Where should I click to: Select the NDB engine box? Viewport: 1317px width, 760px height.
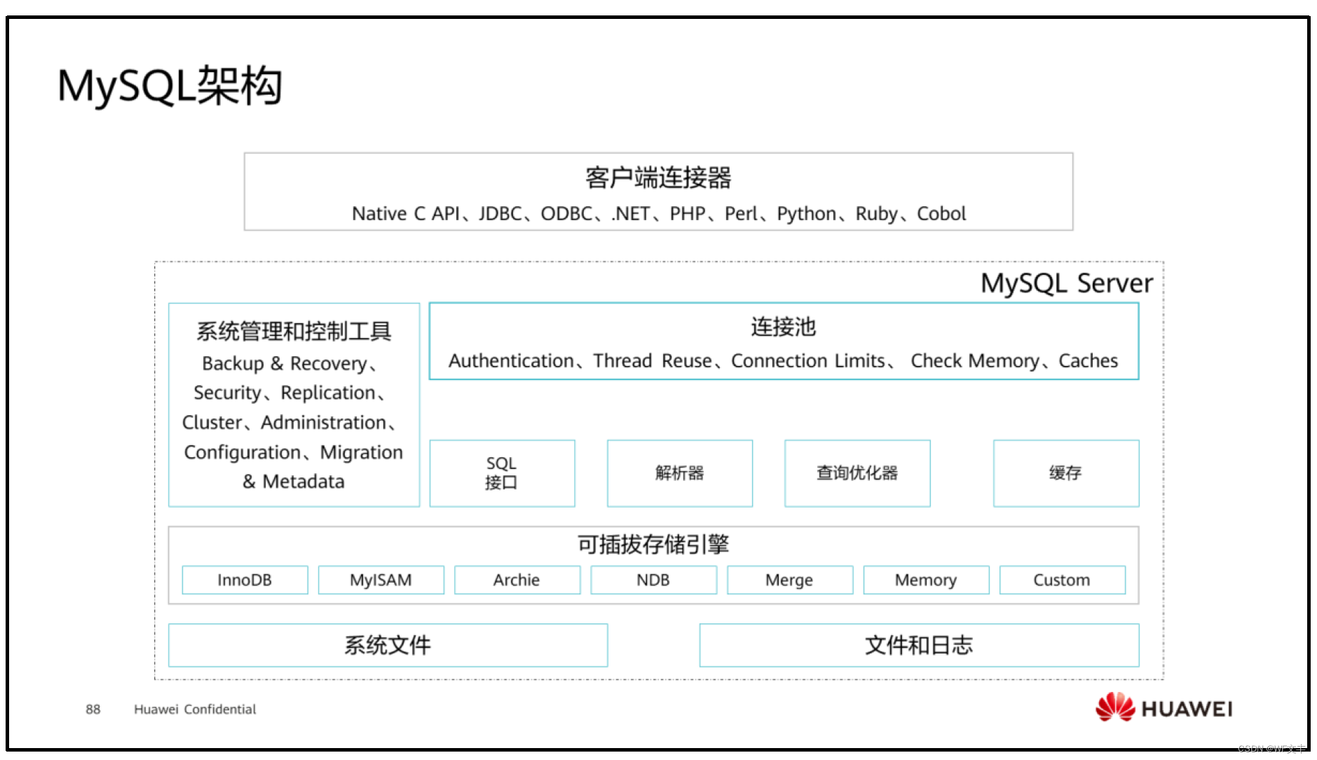point(654,580)
